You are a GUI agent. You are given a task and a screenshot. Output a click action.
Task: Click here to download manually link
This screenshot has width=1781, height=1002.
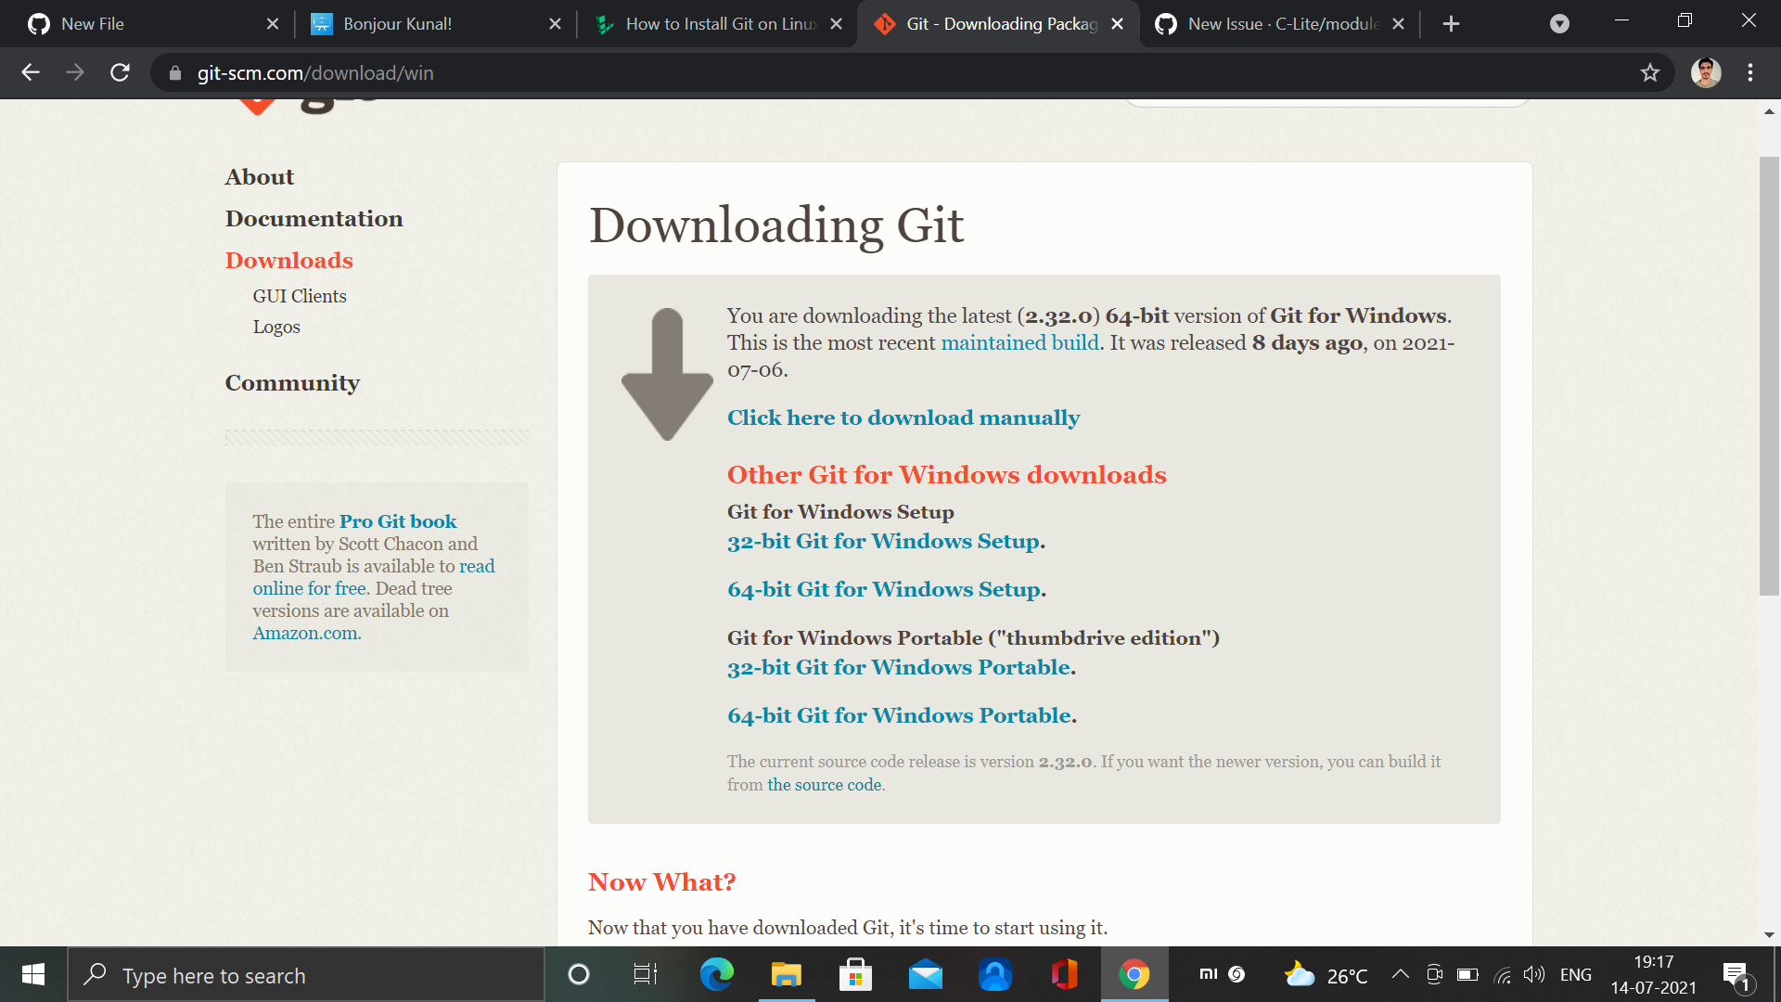tap(903, 418)
